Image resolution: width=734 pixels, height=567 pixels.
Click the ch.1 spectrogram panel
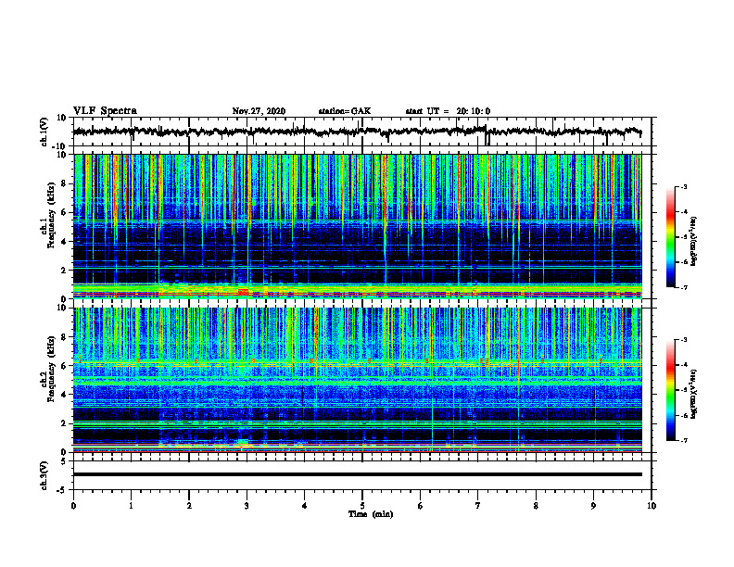(x=357, y=226)
